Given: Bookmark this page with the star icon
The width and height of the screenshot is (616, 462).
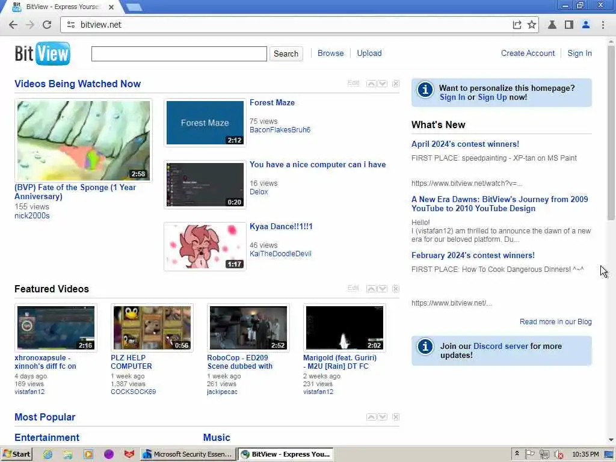Looking at the screenshot, I should pyautogui.click(x=532, y=25).
